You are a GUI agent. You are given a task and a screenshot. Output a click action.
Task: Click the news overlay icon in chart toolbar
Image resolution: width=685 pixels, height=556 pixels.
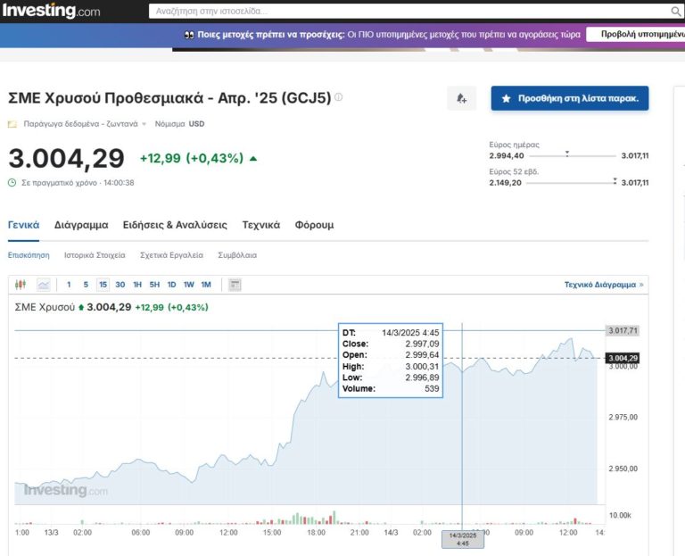[235, 285]
